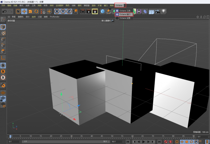Open the first main menu item
Image resolution: width=210 pixels, height=144 pixels.
tap(3, 6)
